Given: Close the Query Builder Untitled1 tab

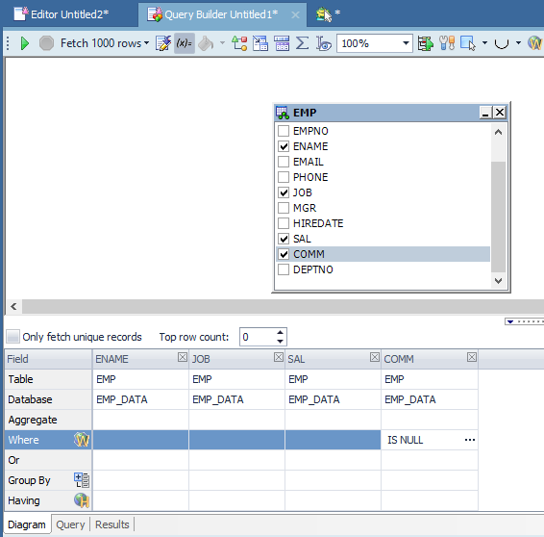Looking at the screenshot, I should tap(295, 15).
